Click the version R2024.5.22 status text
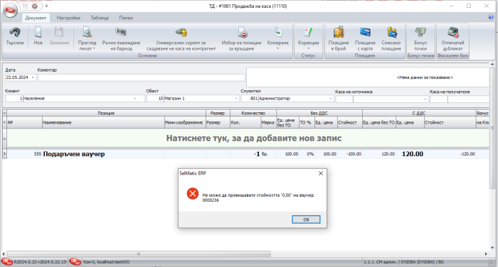This screenshot has height=267, width=498. (41, 262)
